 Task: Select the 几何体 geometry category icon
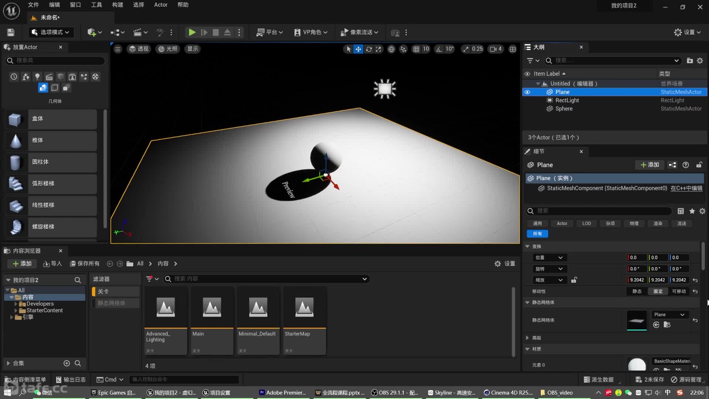pos(43,88)
